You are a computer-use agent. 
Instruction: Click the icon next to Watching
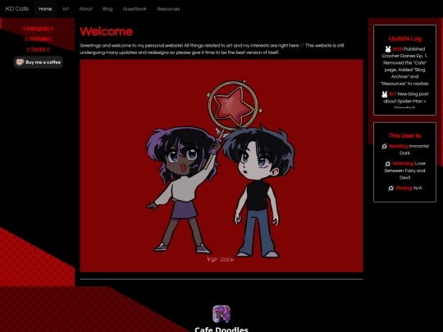click(387, 164)
